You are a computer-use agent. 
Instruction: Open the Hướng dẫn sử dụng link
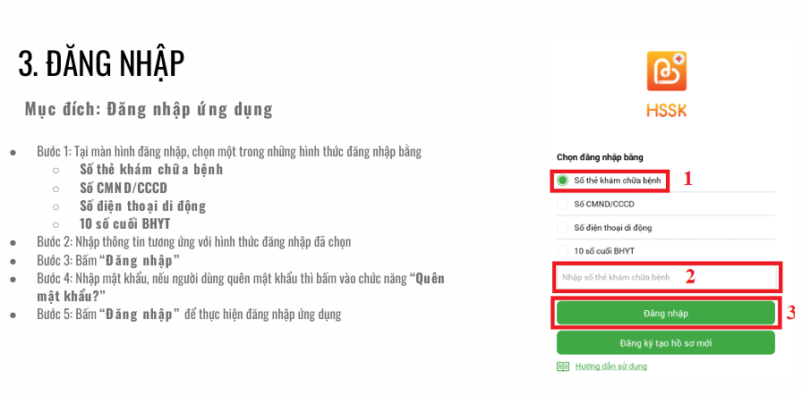pyautogui.click(x=611, y=366)
